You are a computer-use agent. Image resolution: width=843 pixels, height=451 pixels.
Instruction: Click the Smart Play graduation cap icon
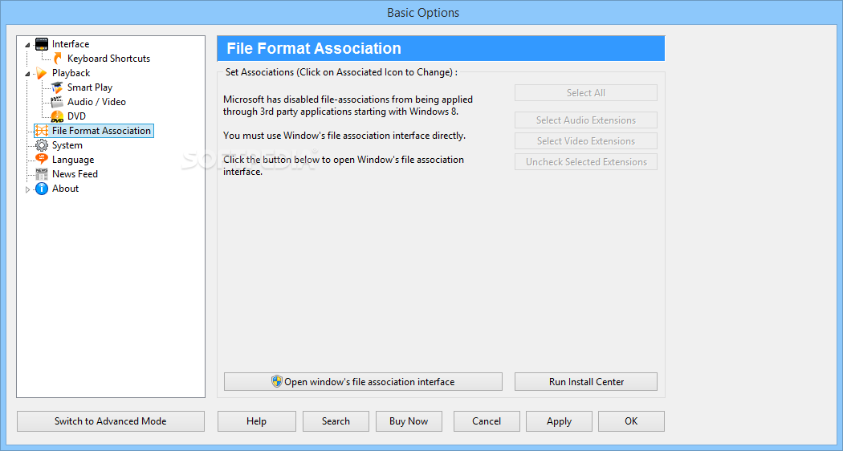pos(57,87)
